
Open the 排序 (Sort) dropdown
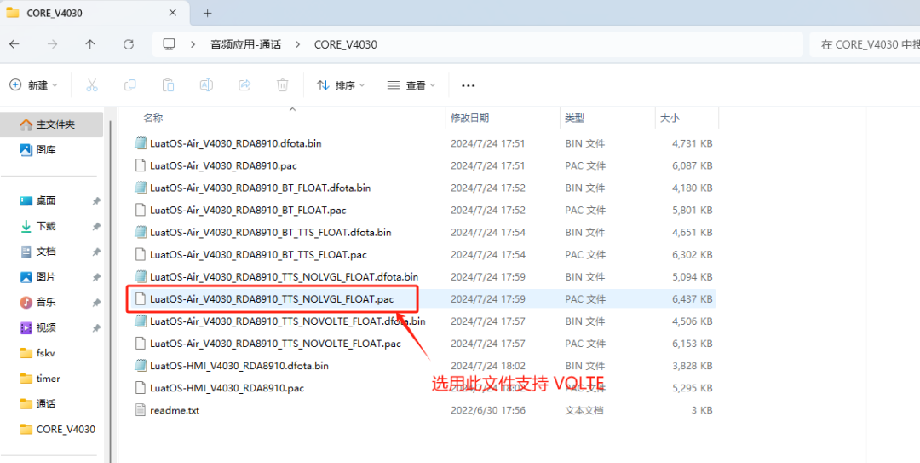(341, 85)
